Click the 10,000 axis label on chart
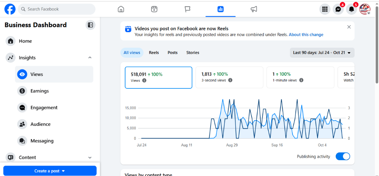This screenshot has height=176, width=379. coord(131,118)
